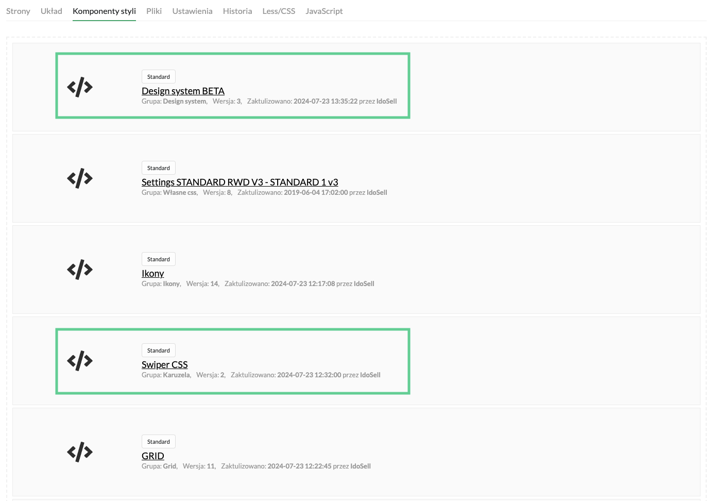This screenshot has width=717, height=501.
Task: Click the code icon for Settings STANDARD RWD V3
Action: (79, 178)
